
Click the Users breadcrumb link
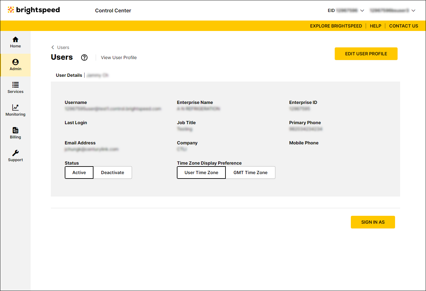pyautogui.click(x=63, y=47)
